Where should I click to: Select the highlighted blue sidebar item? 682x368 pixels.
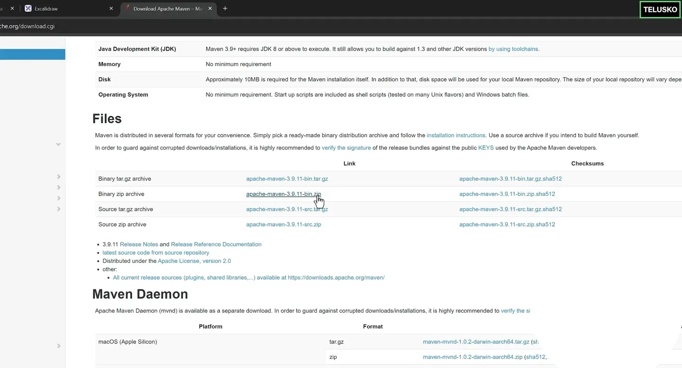coord(33,54)
